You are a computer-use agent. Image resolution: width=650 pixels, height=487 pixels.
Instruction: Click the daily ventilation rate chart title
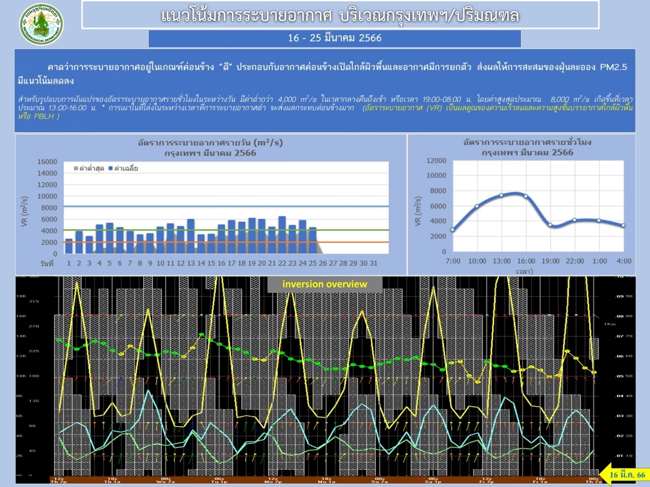[x=210, y=147]
